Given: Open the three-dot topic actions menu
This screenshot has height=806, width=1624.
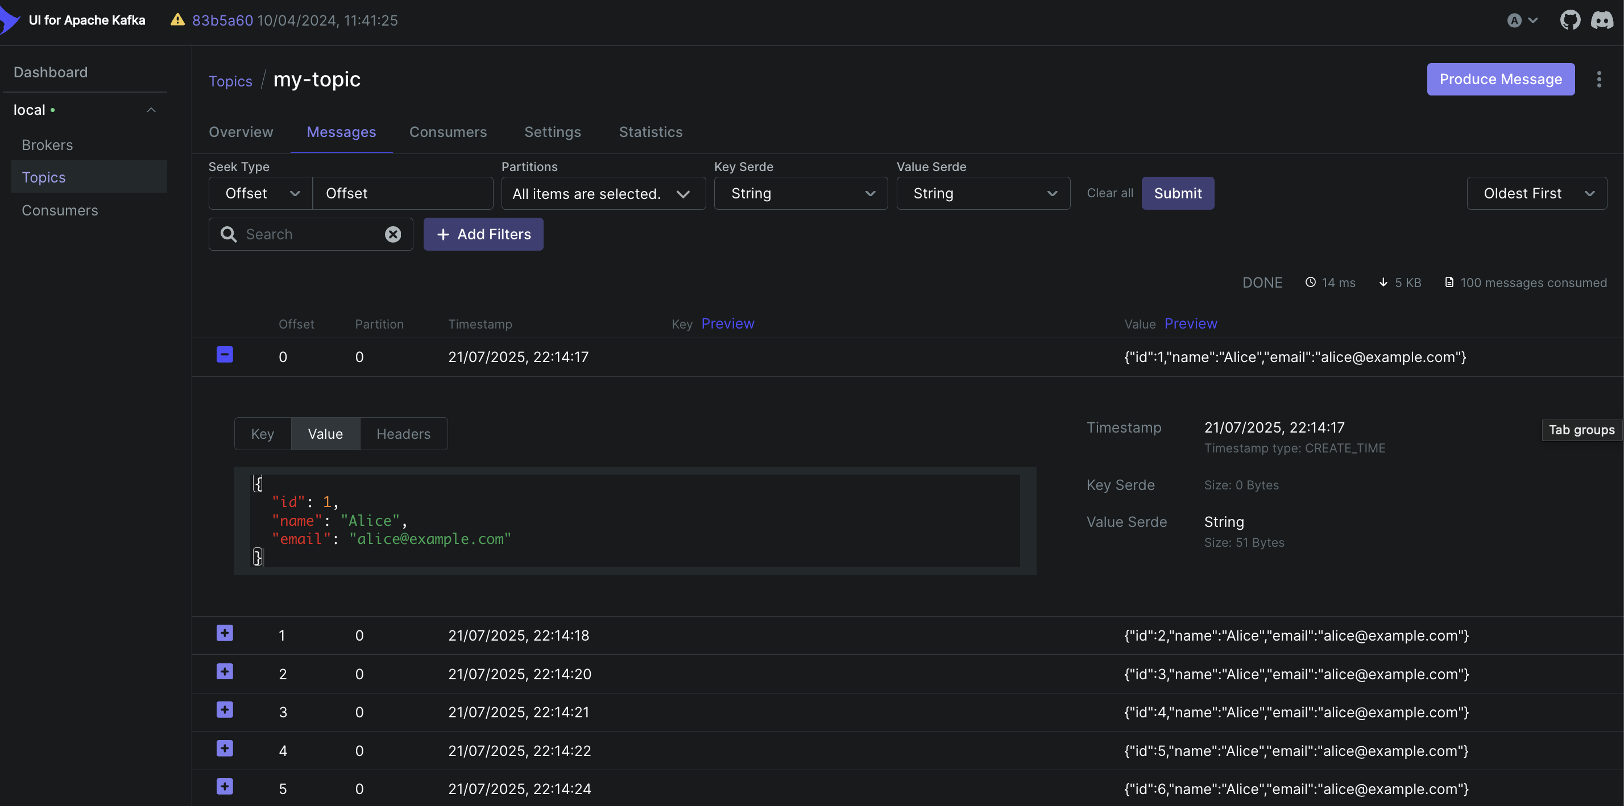Looking at the screenshot, I should 1599,80.
